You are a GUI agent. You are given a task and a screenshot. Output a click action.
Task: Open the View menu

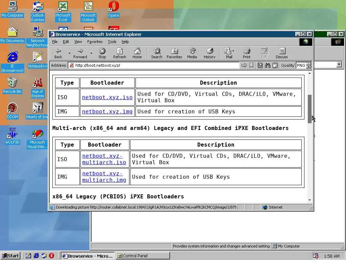point(78,42)
